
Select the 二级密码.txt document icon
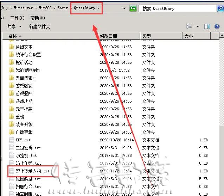[x=12, y=148]
